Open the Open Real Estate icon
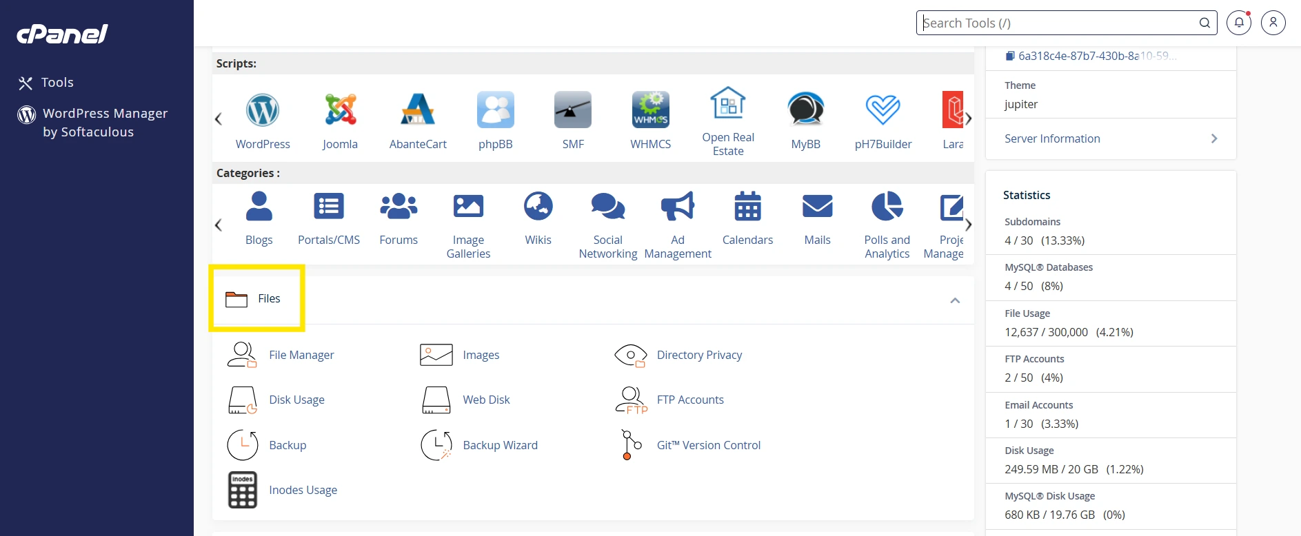Viewport: 1301px width, 536px height. tap(728, 103)
